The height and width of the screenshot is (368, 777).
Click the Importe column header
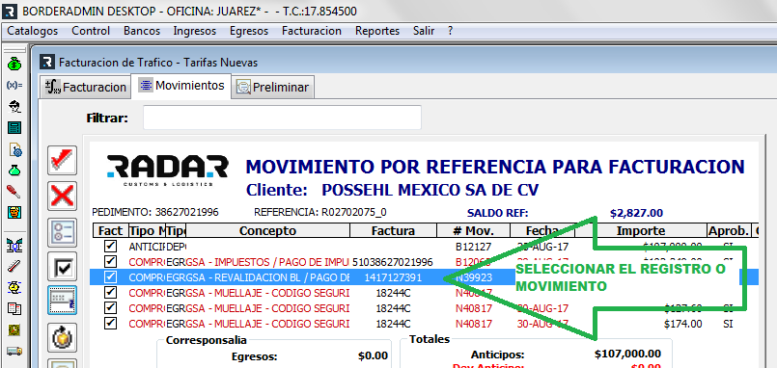[640, 230]
